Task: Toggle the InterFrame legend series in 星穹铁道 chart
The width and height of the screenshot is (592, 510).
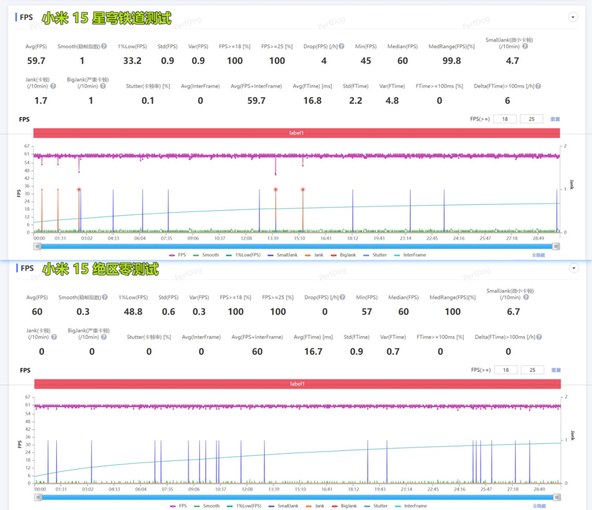Action: [410, 255]
